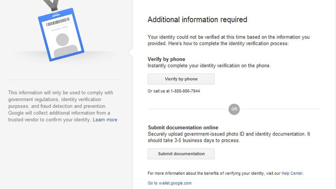Click the circular OR divider badge

click(x=234, y=109)
